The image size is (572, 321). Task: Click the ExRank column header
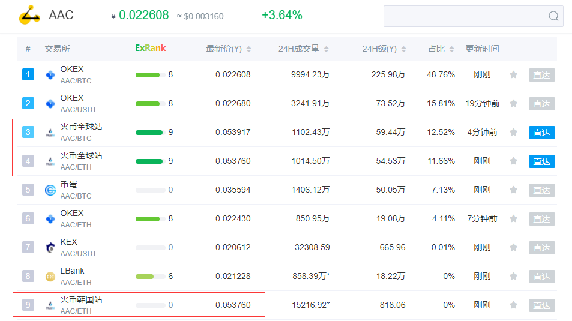(x=150, y=48)
